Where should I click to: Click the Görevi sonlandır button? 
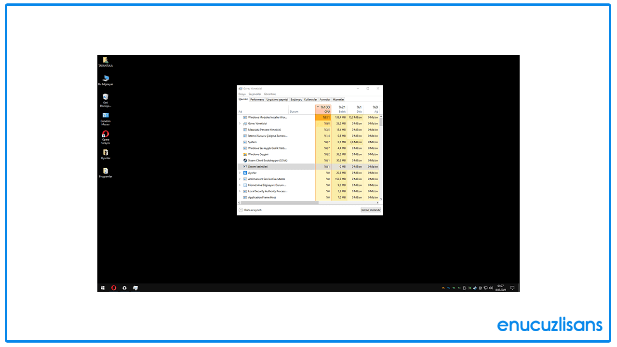[371, 209]
